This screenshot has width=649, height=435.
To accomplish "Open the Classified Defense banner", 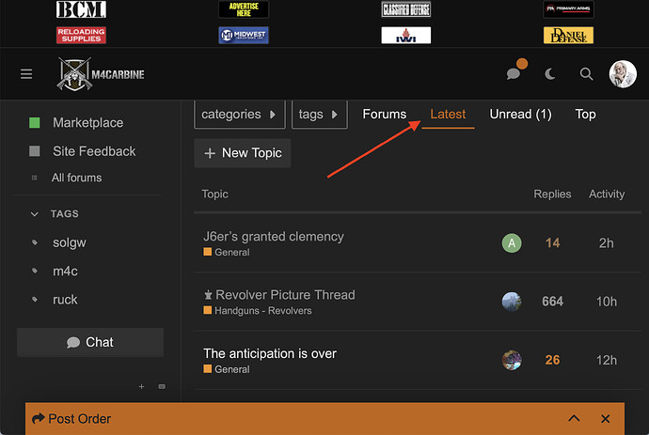I will click(x=406, y=9).
